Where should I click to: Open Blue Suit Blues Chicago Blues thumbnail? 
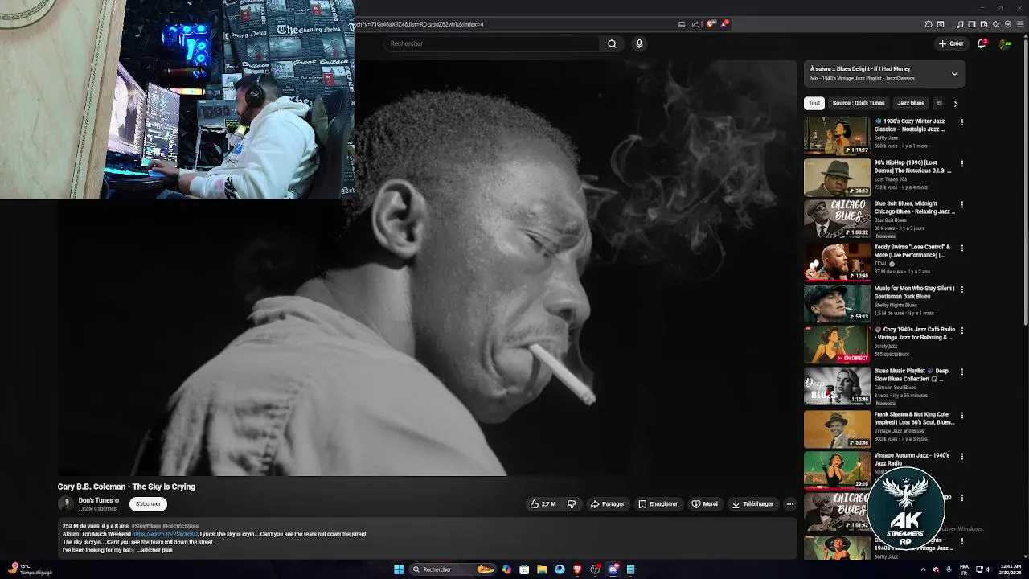(x=837, y=220)
